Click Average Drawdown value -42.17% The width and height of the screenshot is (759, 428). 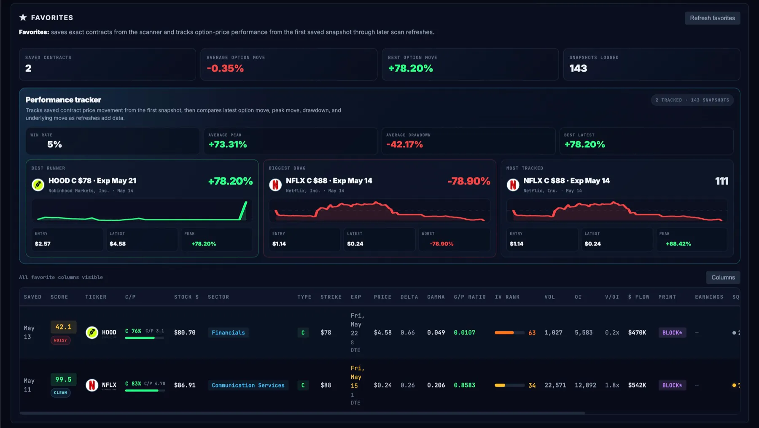pos(404,144)
